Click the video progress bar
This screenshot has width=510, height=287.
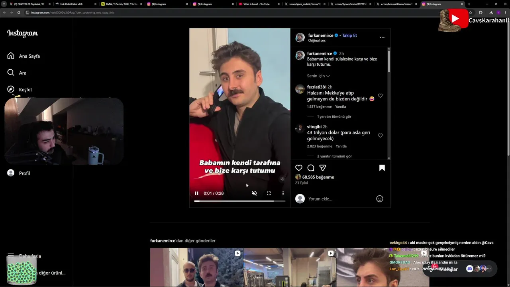pyautogui.click(x=240, y=201)
